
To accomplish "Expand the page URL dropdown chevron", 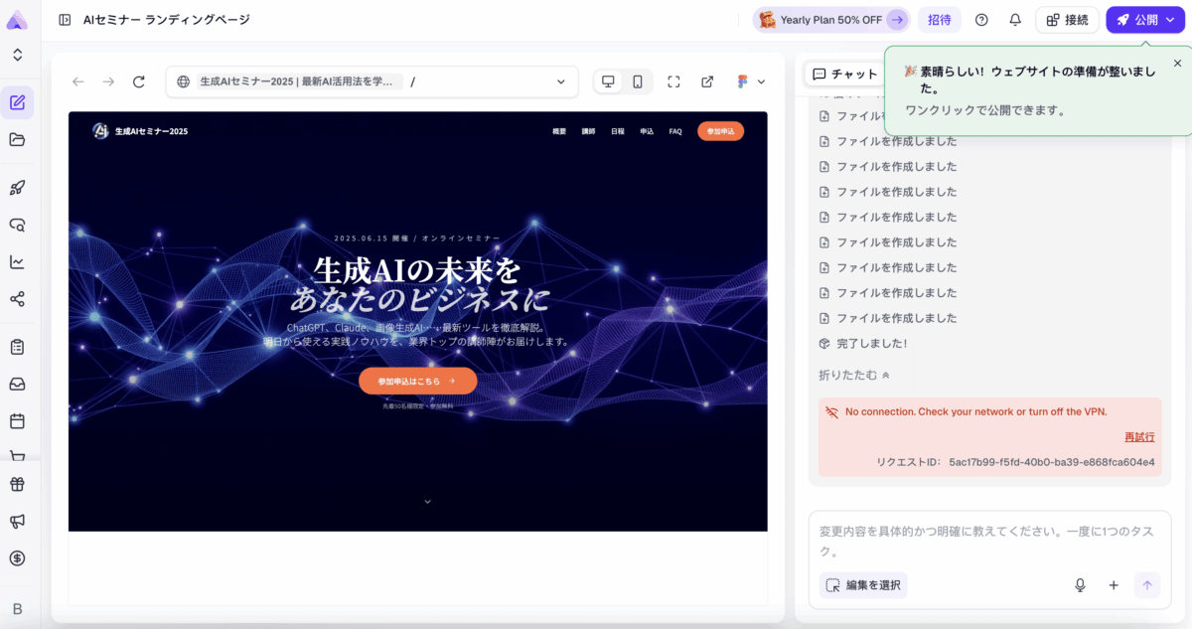I will (560, 81).
